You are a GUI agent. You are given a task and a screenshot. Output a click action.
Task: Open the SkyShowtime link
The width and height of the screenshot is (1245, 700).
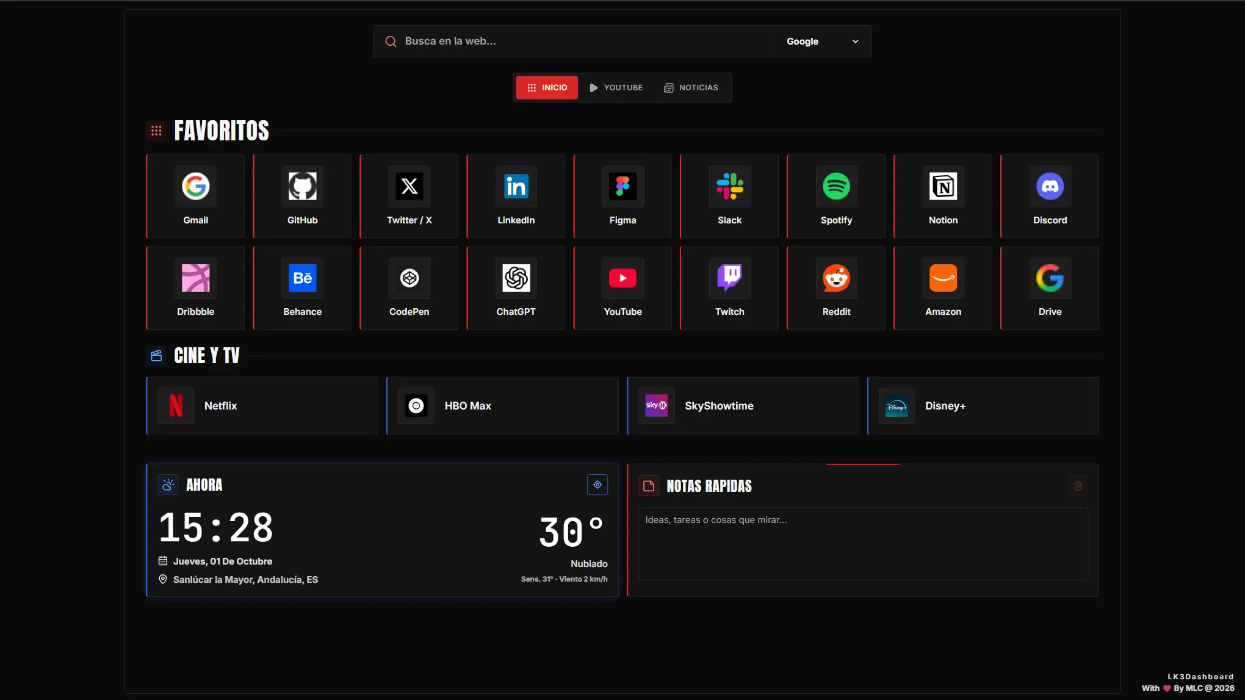click(x=743, y=406)
